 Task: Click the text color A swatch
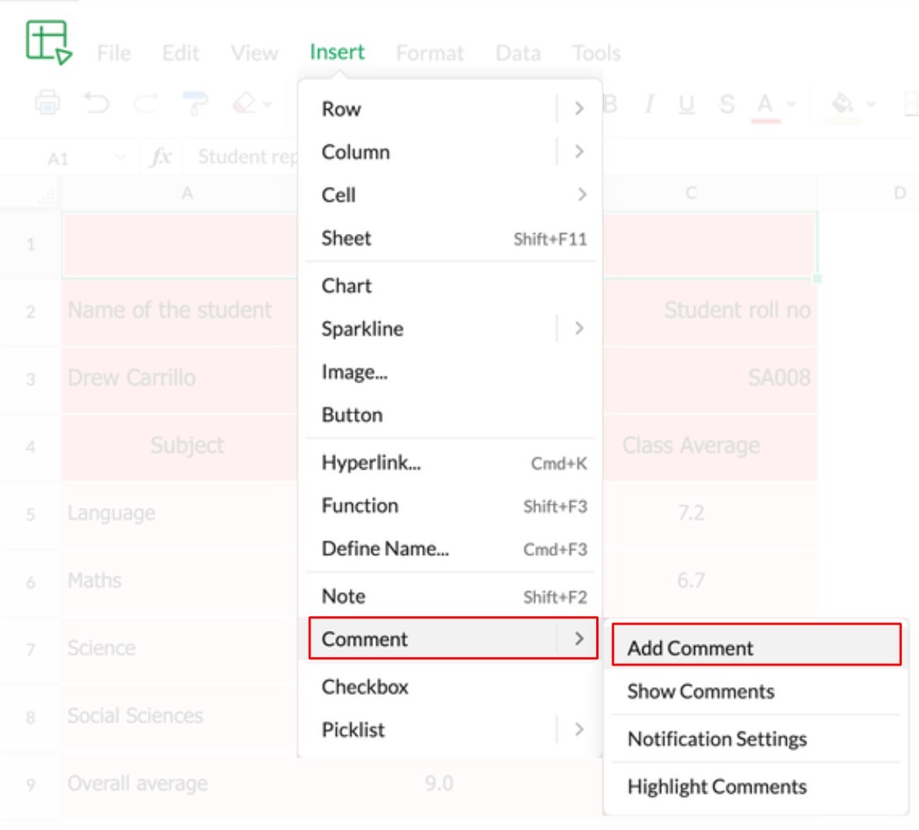pos(765,103)
